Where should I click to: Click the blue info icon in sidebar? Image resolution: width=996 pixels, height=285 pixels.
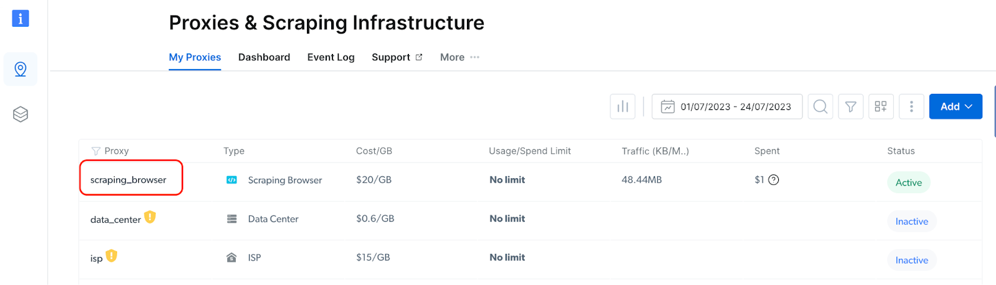coord(21,19)
